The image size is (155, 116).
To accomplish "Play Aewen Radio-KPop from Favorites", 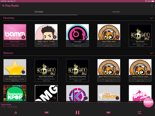I will coord(109,35).
